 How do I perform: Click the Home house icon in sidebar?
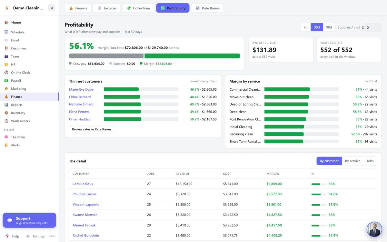coord(6,23)
